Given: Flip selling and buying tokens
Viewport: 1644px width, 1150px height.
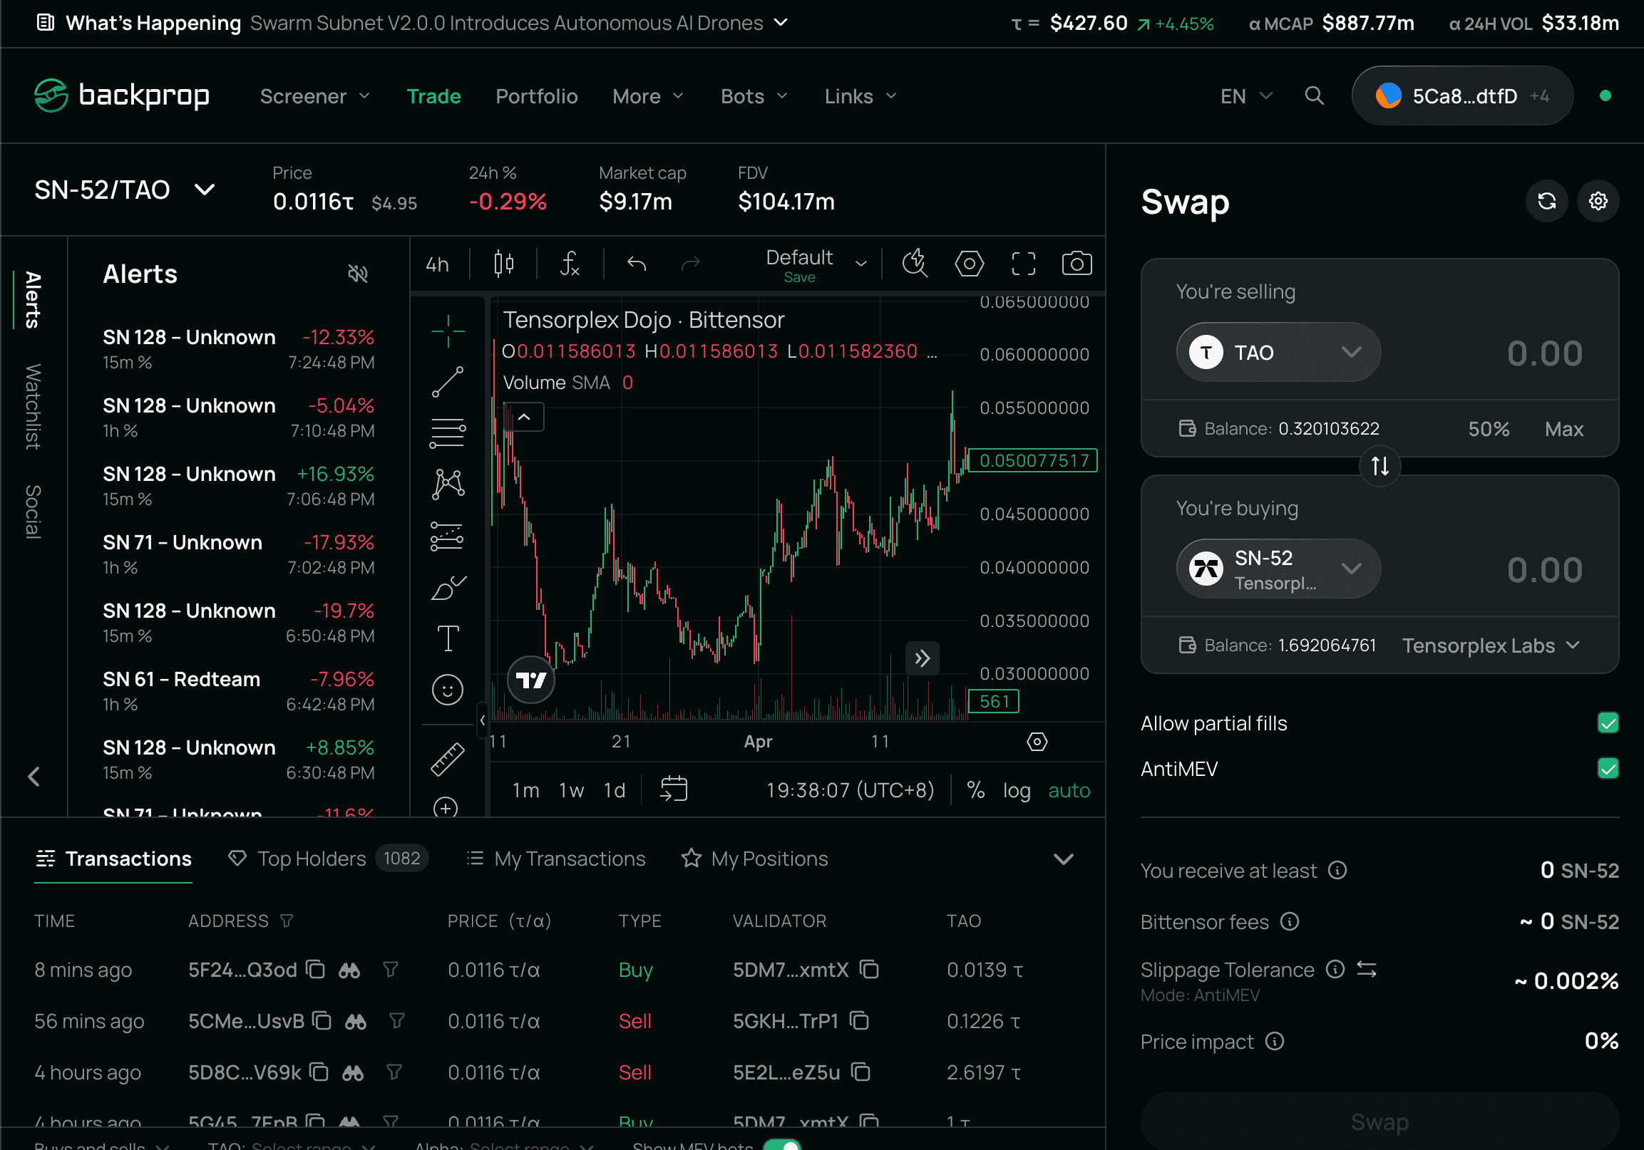Looking at the screenshot, I should (x=1380, y=467).
